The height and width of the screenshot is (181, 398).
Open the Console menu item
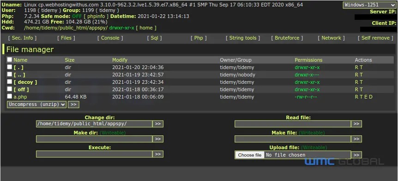click(110, 38)
